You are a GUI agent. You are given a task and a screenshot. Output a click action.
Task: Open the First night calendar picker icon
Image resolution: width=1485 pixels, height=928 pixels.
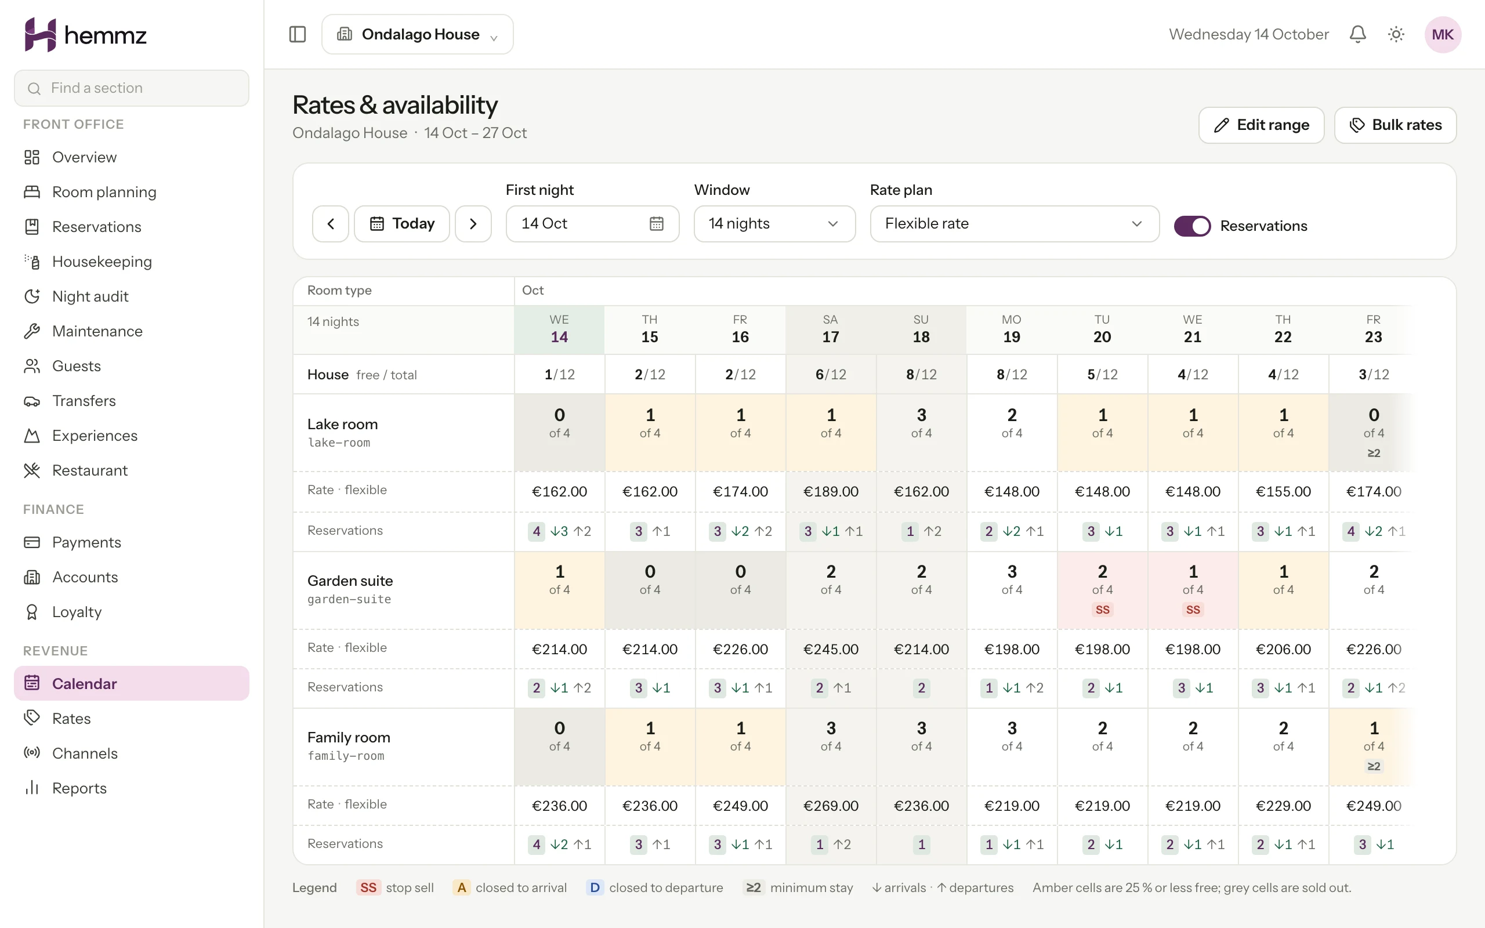(656, 223)
